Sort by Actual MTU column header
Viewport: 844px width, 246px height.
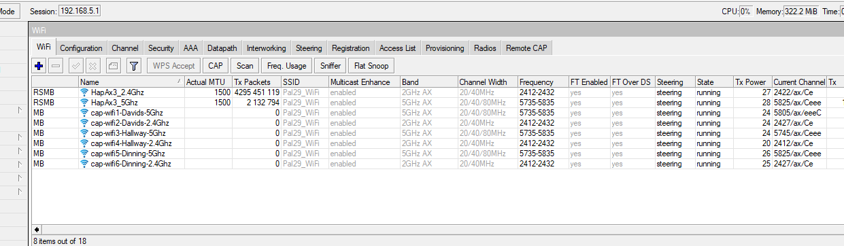pyautogui.click(x=208, y=82)
